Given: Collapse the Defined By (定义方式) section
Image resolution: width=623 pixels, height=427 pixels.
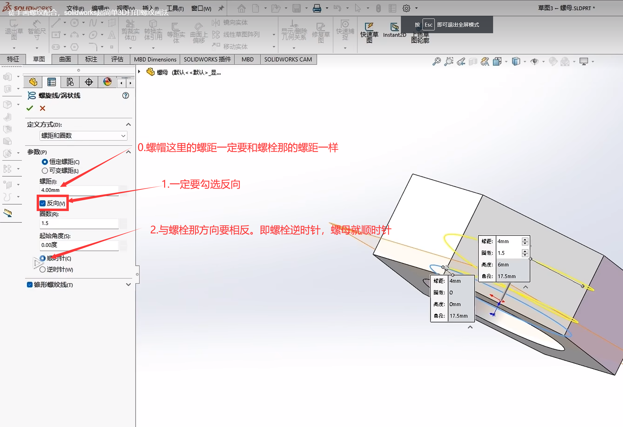Looking at the screenshot, I should (129, 124).
